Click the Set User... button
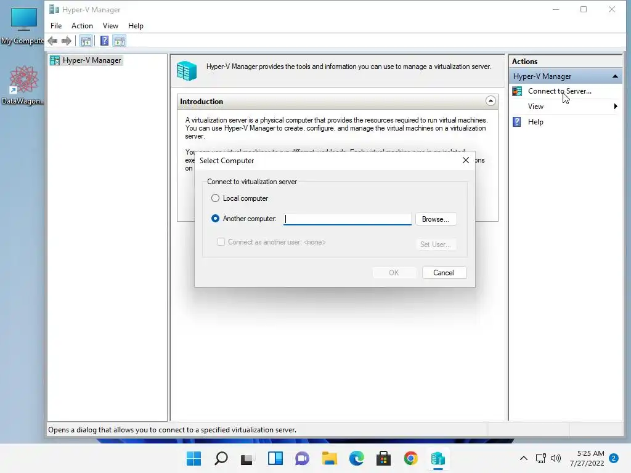 (x=436, y=244)
